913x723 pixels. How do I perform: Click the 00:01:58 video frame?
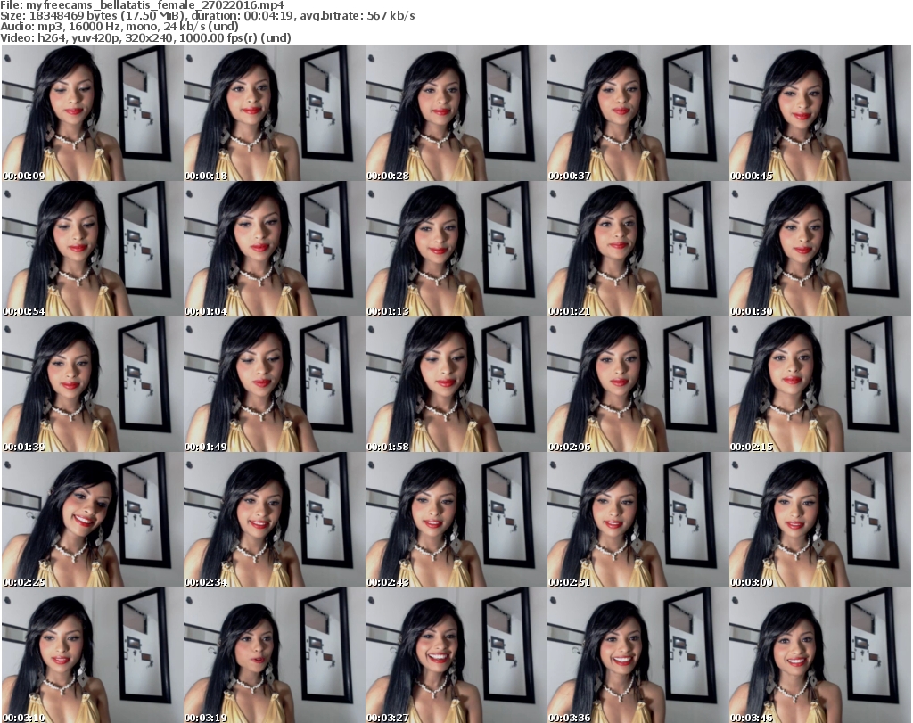(x=456, y=384)
